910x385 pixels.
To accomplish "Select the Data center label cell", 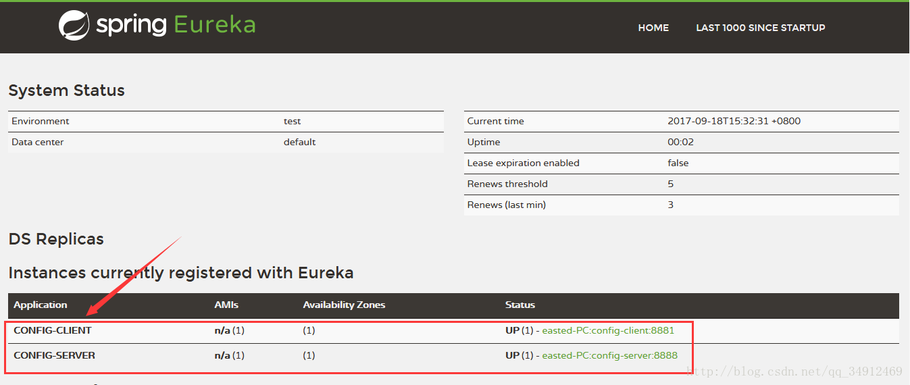I will coord(38,142).
